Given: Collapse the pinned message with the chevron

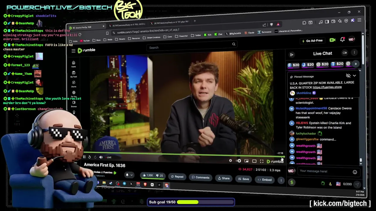Looking at the screenshot, I should pyautogui.click(x=355, y=75).
